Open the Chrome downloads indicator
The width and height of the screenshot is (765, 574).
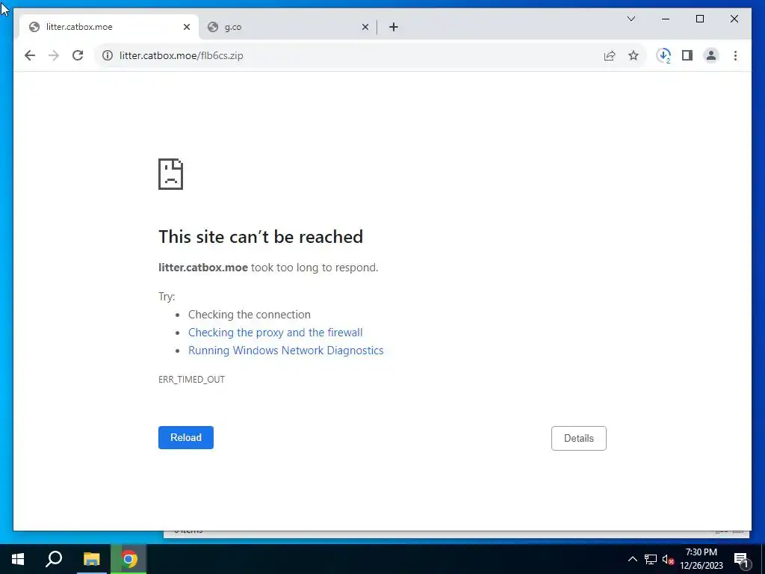click(x=663, y=55)
